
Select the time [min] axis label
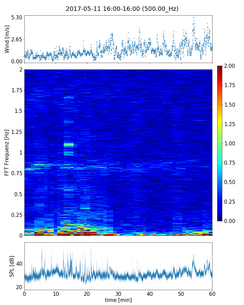(118, 300)
